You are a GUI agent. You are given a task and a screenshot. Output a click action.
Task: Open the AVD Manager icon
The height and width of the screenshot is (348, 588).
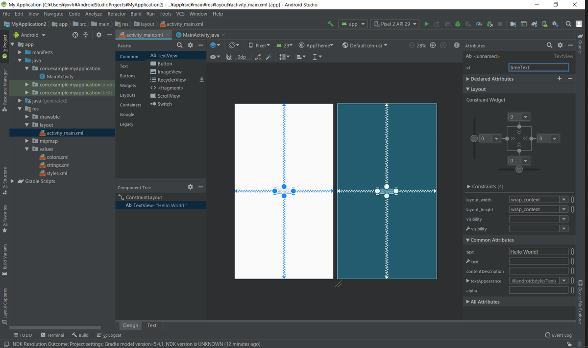click(x=544, y=23)
